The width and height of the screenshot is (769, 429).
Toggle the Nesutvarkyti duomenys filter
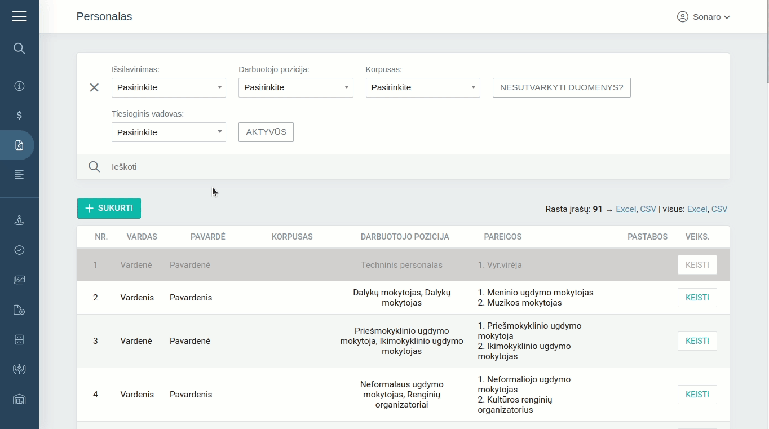coord(561,87)
